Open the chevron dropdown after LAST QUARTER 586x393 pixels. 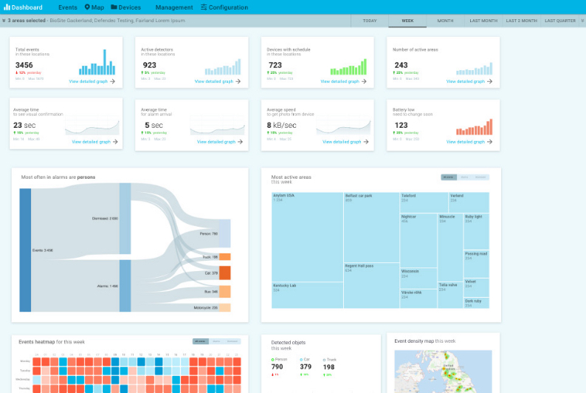[x=582, y=21]
